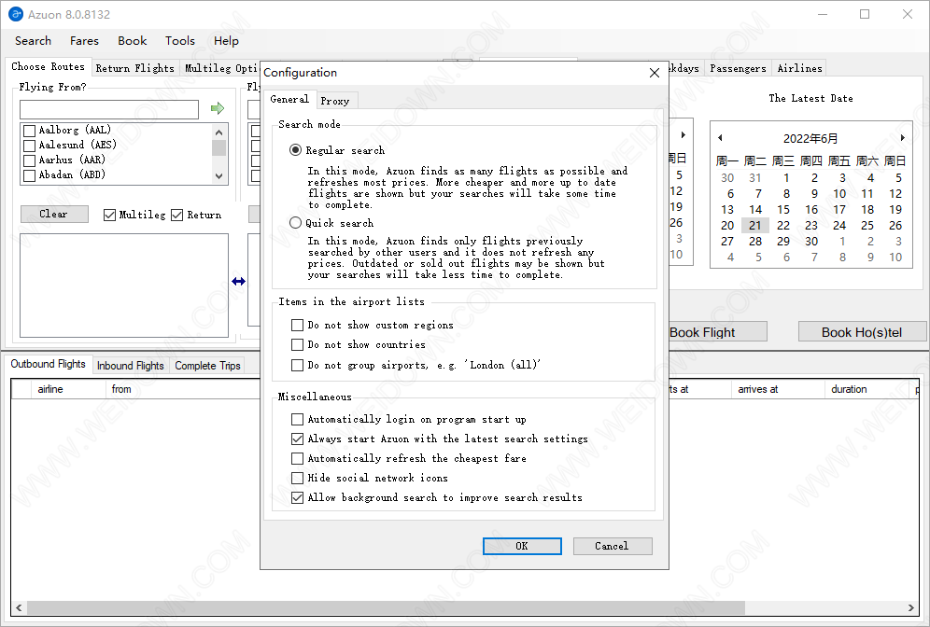The height and width of the screenshot is (627, 930).
Task: Enable Automatically login on program start up
Action: 297,420
